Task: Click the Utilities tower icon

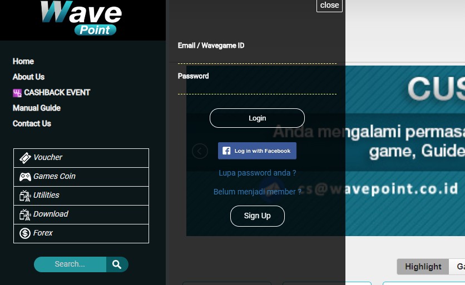Action: pyautogui.click(x=25, y=196)
